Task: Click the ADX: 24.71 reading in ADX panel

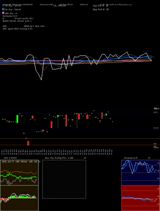Action: pos(8,161)
